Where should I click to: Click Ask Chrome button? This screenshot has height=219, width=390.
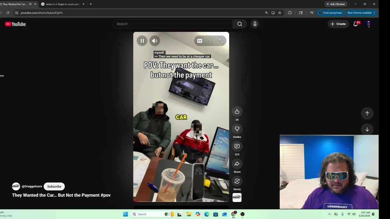[x=336, y=4]
